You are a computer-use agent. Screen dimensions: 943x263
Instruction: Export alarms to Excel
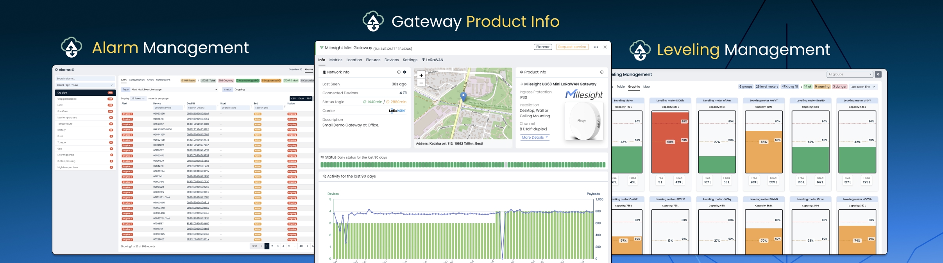301,99
